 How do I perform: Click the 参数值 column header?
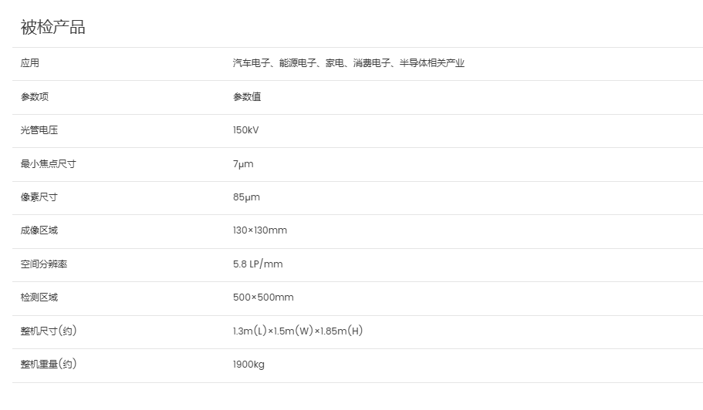(247, 96)
